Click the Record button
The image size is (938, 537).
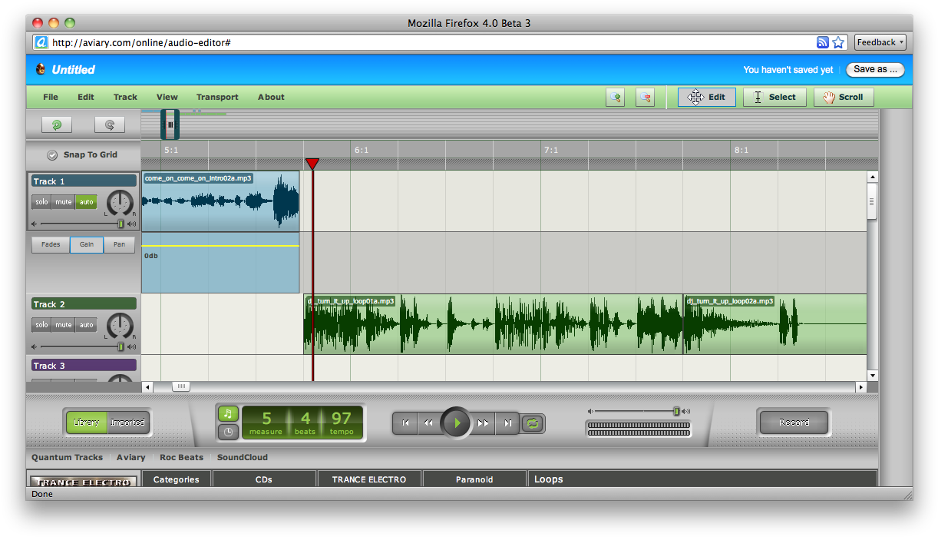click(x=794, y=422)
